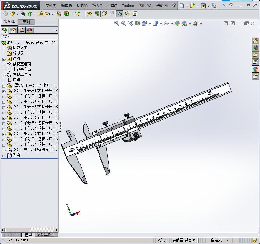Open File Explorer task pane folder
This screenshot has width=260, height=244.
[255, 55]
